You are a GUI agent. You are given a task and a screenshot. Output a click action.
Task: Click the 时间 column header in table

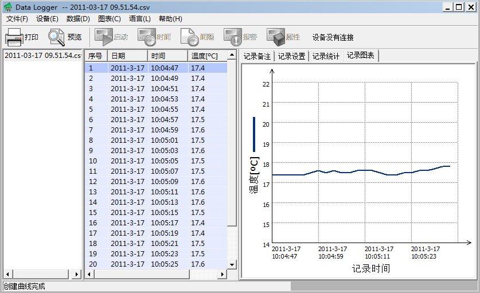point(168,56)
